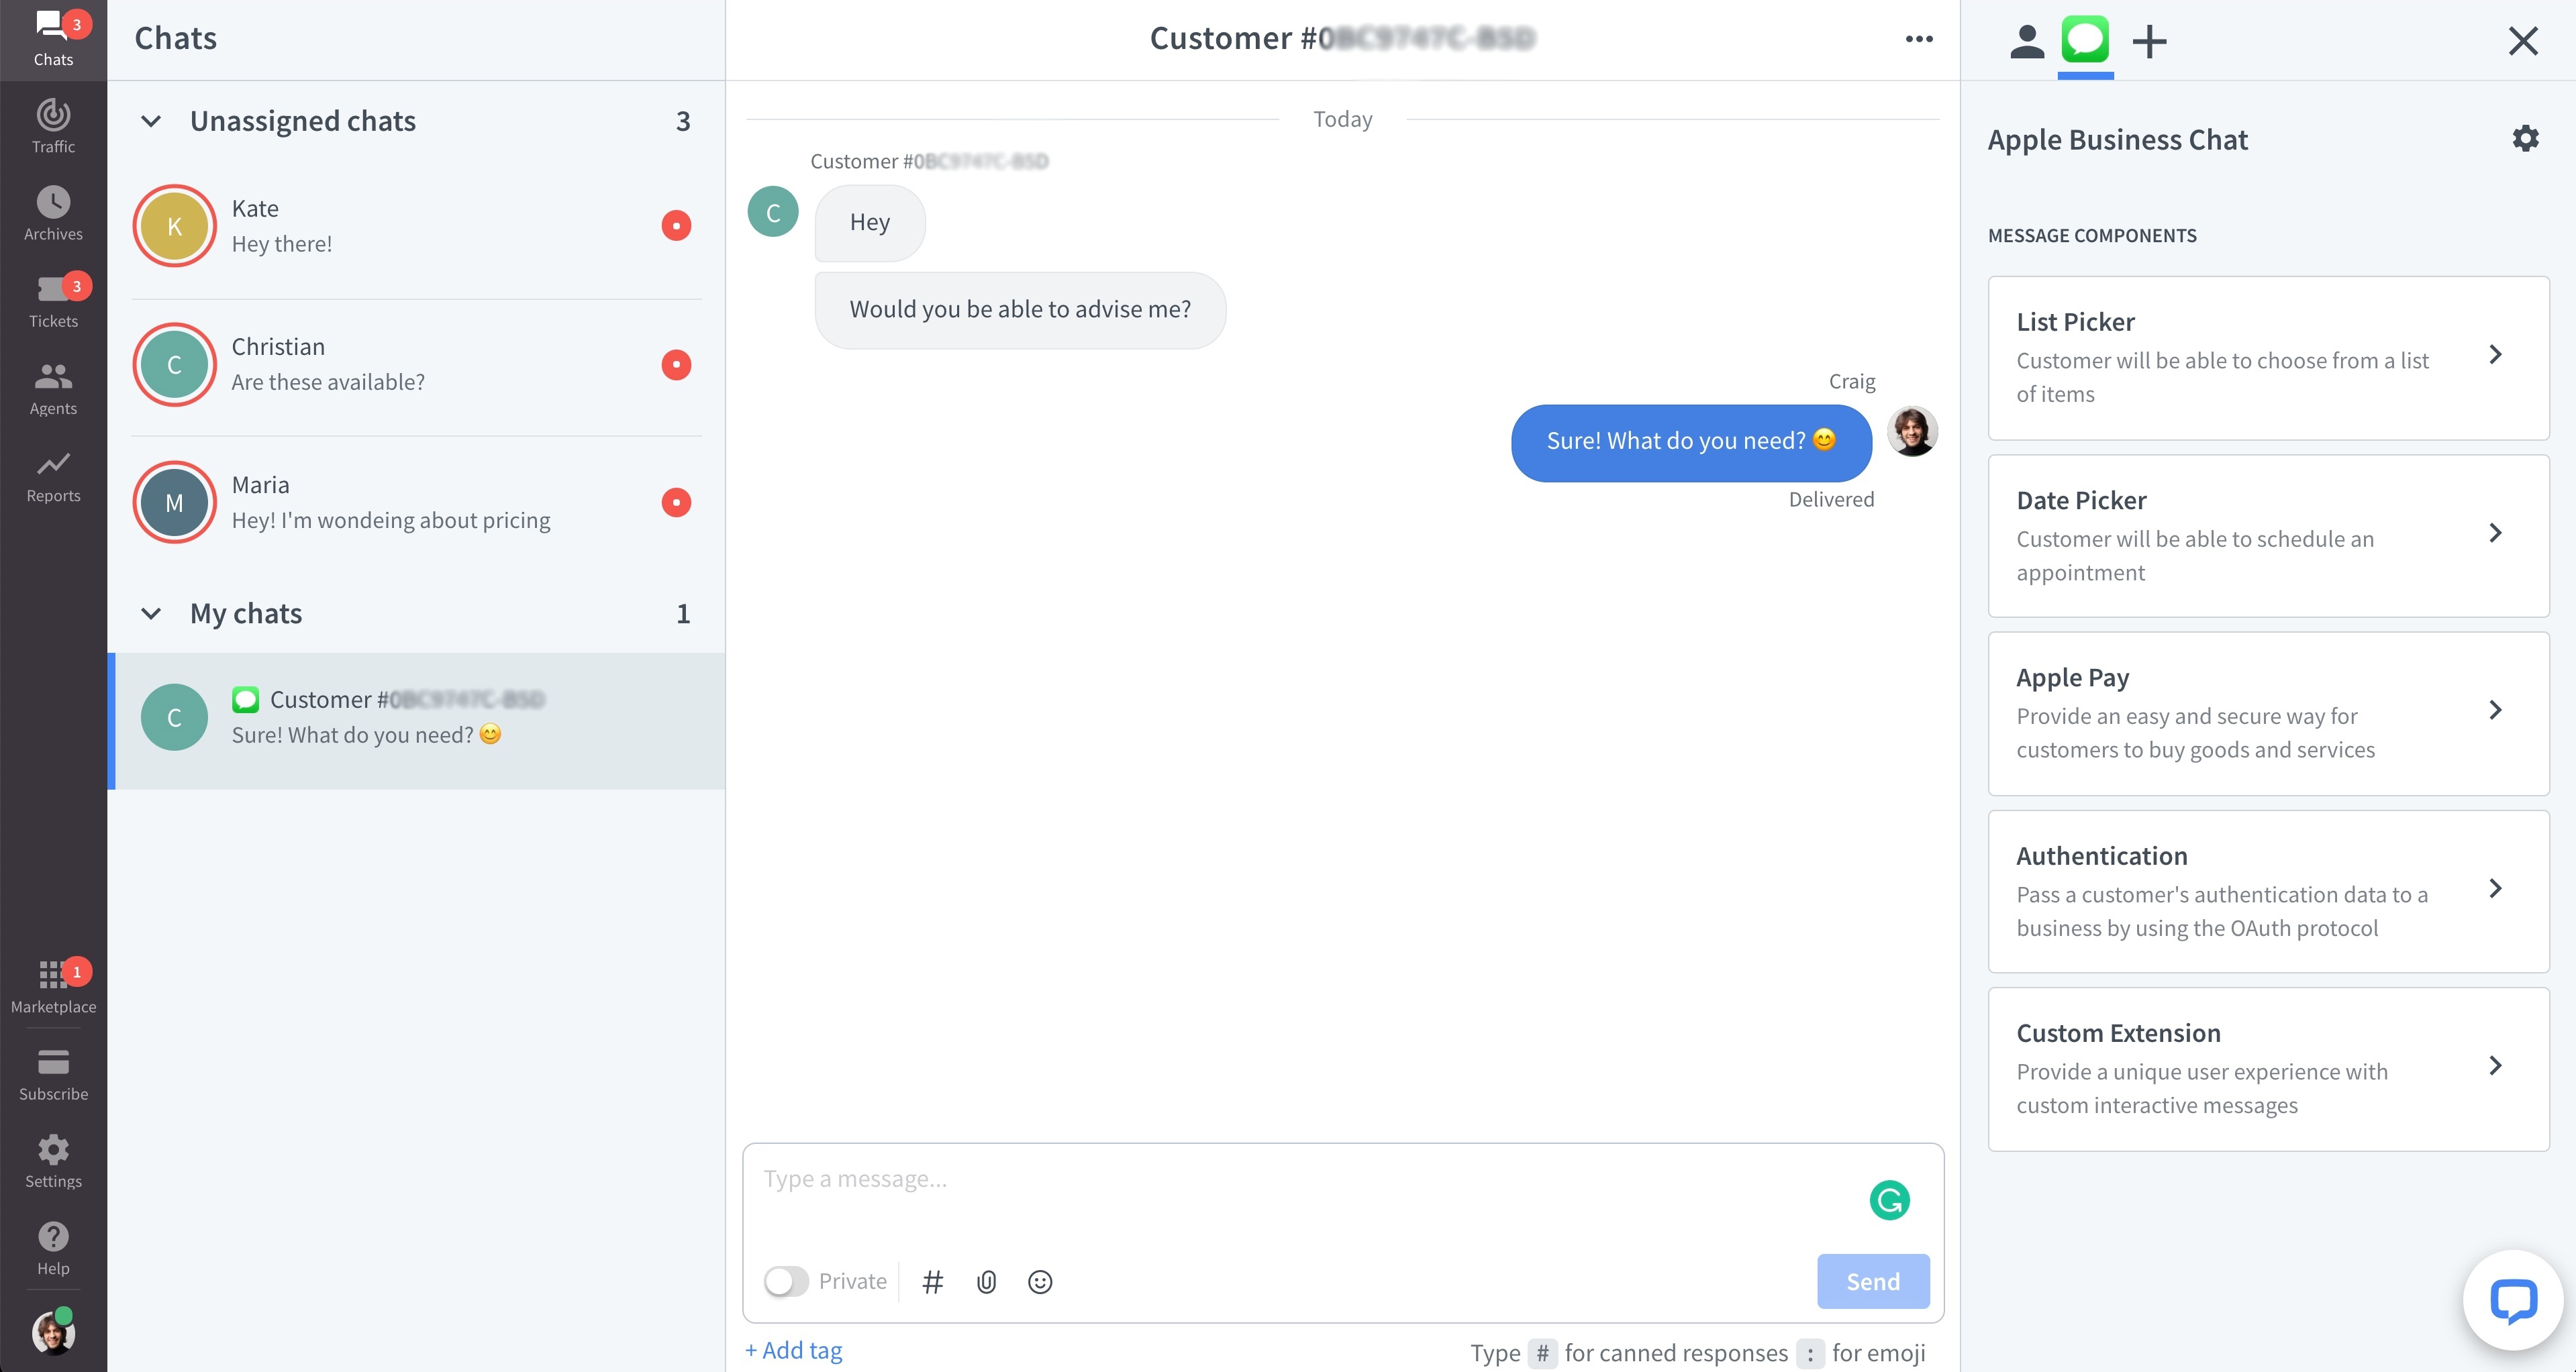
Task: Click the canned responses hash icon
Action: [934, 1282]
